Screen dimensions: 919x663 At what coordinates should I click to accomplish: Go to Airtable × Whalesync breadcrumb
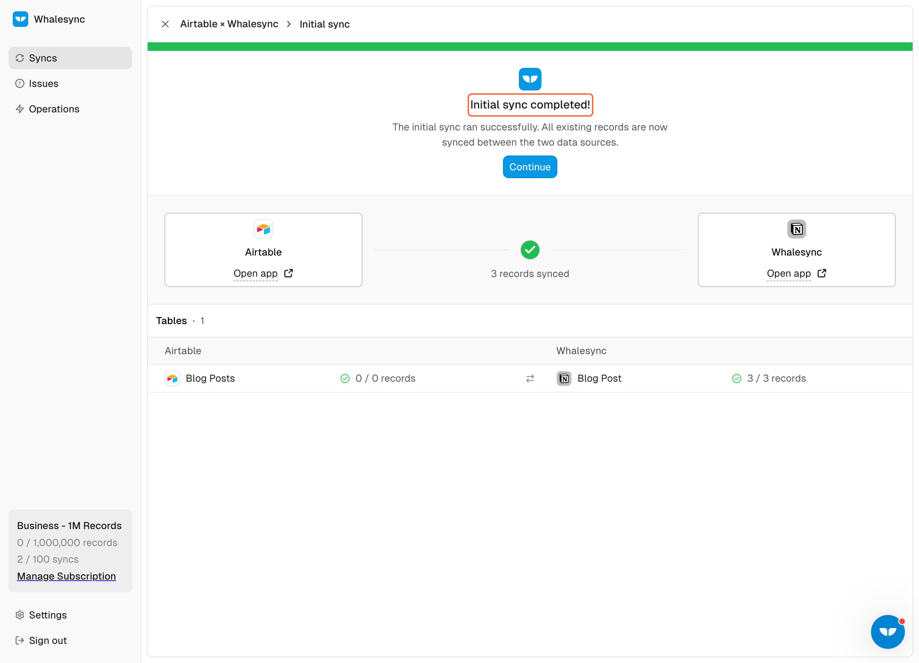pyautogui.click(x=229, y=24)
